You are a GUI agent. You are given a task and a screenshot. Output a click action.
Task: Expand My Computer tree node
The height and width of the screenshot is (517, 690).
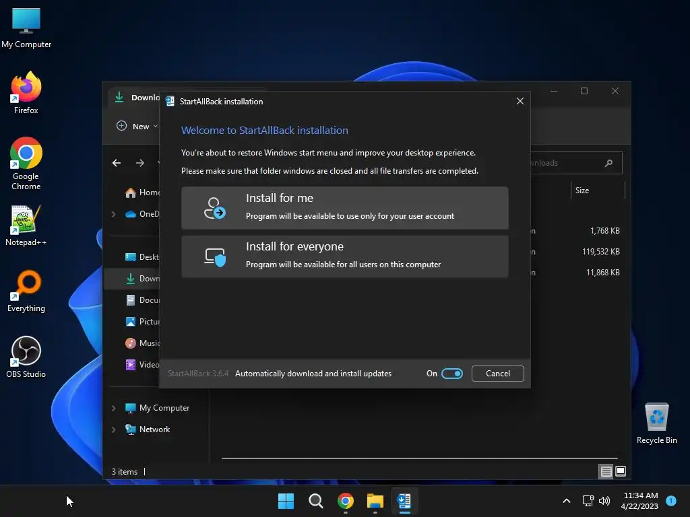113,408
